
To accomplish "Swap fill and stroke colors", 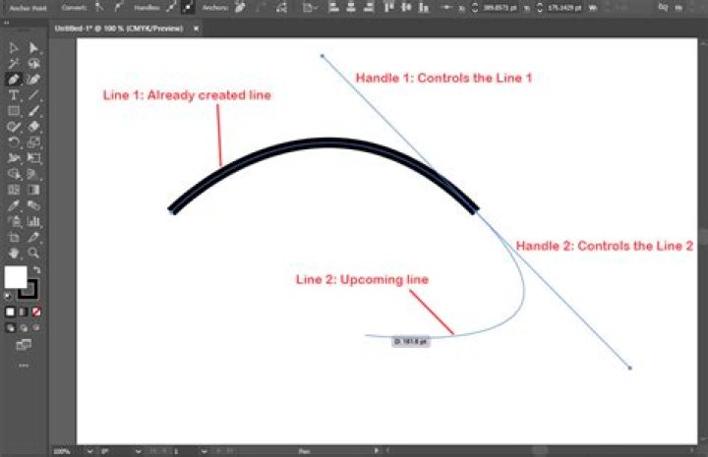I will (36, 269).
